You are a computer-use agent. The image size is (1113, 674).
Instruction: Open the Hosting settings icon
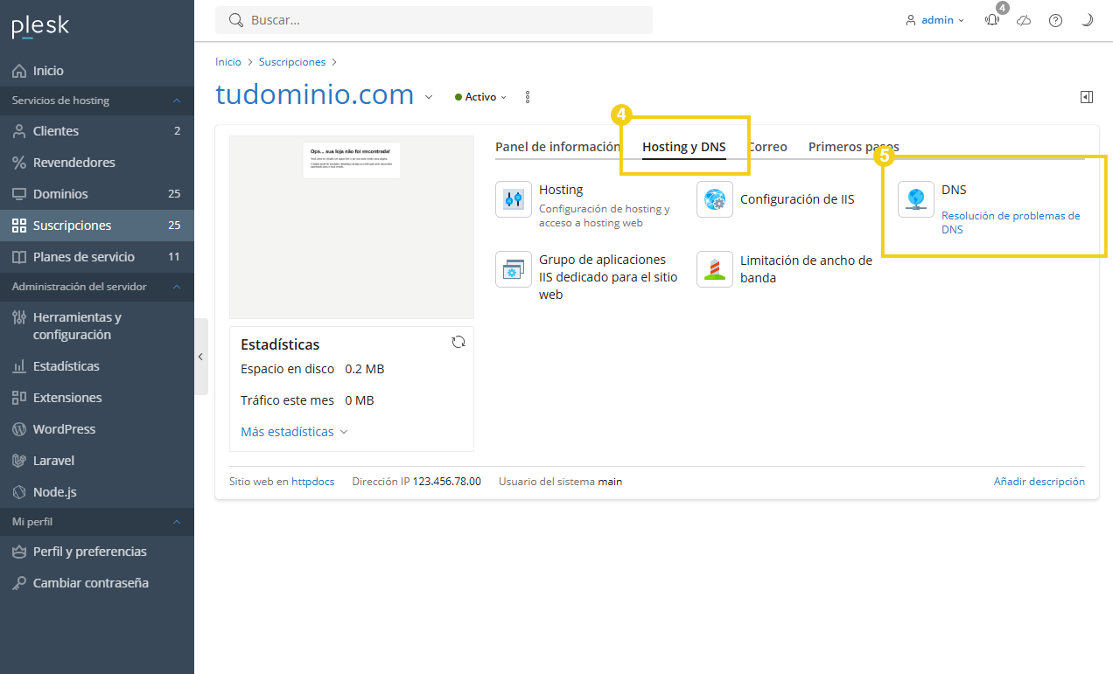tap(514, 199)
